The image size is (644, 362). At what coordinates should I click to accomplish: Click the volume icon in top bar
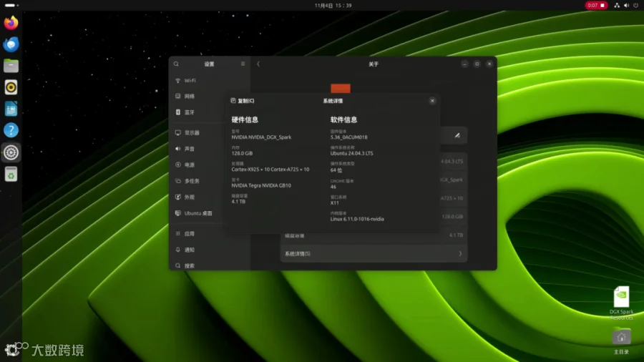click(626, 5)
